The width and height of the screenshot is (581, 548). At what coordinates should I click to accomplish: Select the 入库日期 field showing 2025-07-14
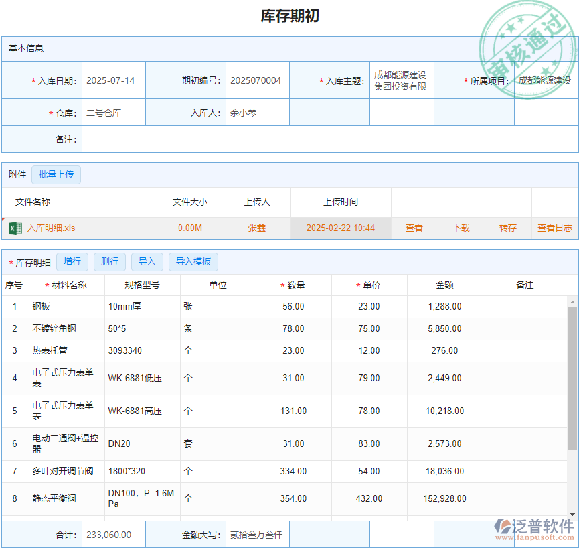(113, 81)
